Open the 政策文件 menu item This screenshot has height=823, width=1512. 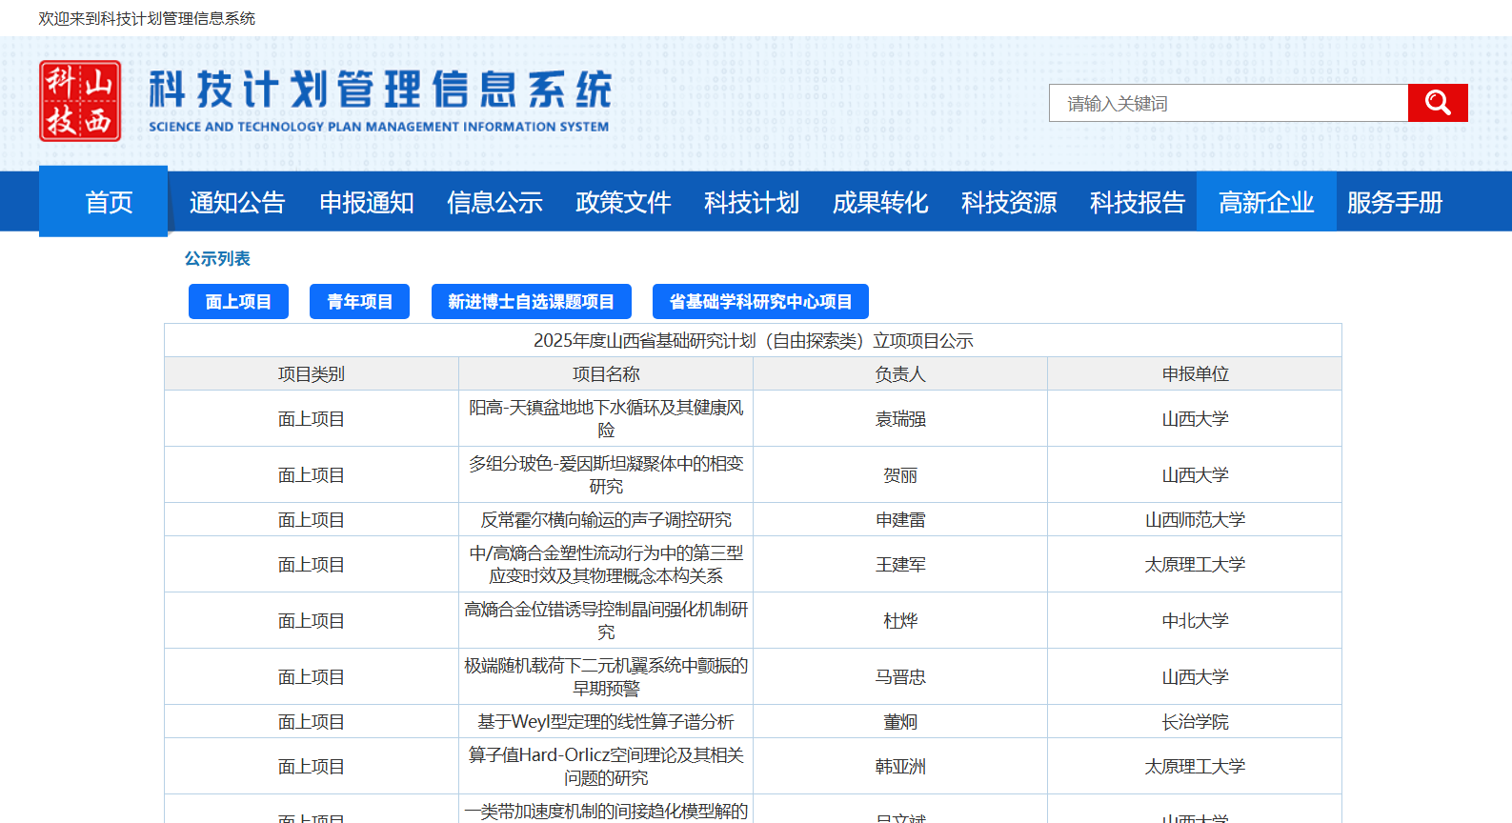(x=623, y=202)
